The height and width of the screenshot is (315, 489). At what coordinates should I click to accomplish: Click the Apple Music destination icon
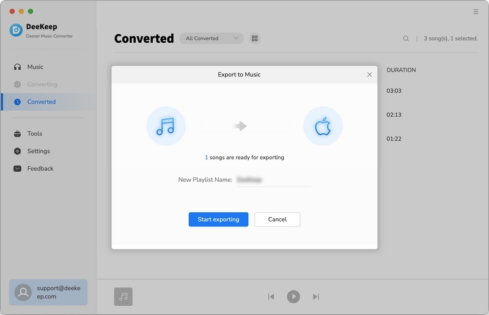[323, 126]
